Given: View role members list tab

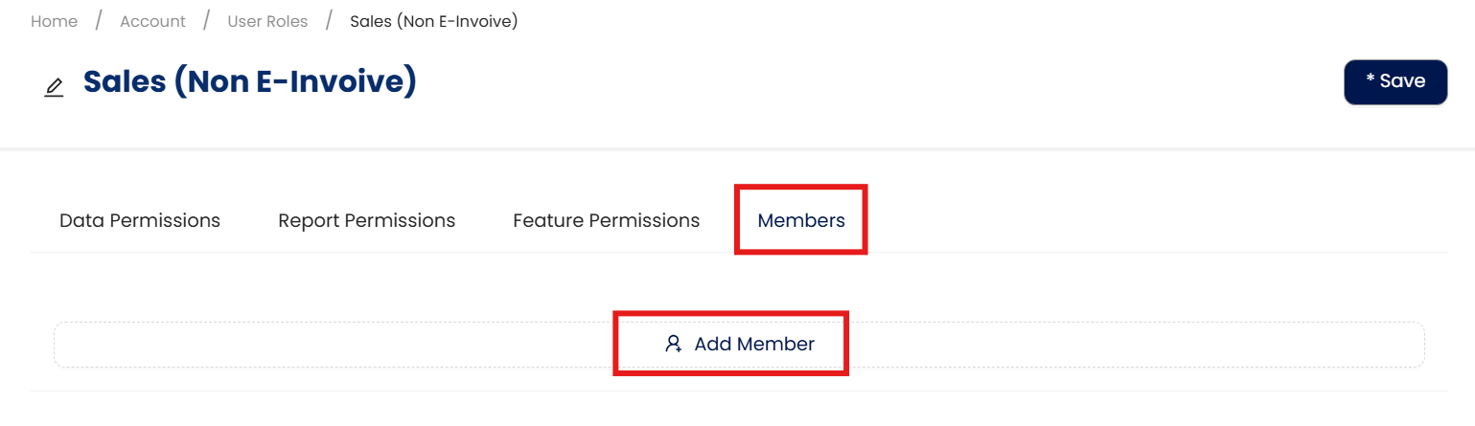Looking at the screenshot, I should click(x=801, y=220).
